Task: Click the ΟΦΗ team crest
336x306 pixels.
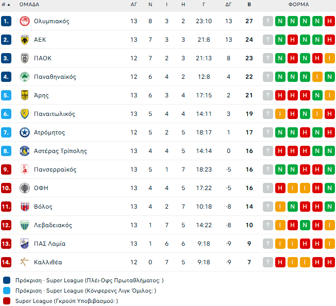Action: [24, 188]
